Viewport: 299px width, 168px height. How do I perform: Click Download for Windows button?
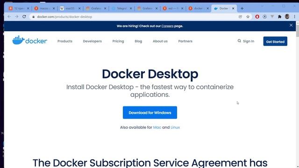click(150, 112)
